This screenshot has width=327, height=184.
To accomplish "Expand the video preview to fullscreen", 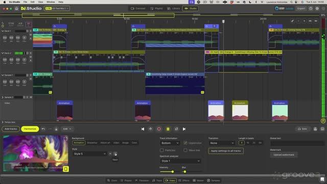I will [65, 139].
